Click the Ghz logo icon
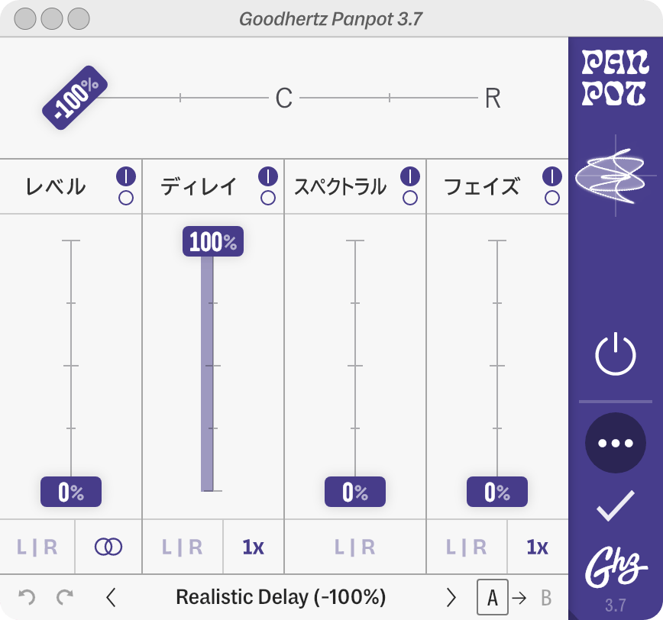 click(x=616, y=567)
